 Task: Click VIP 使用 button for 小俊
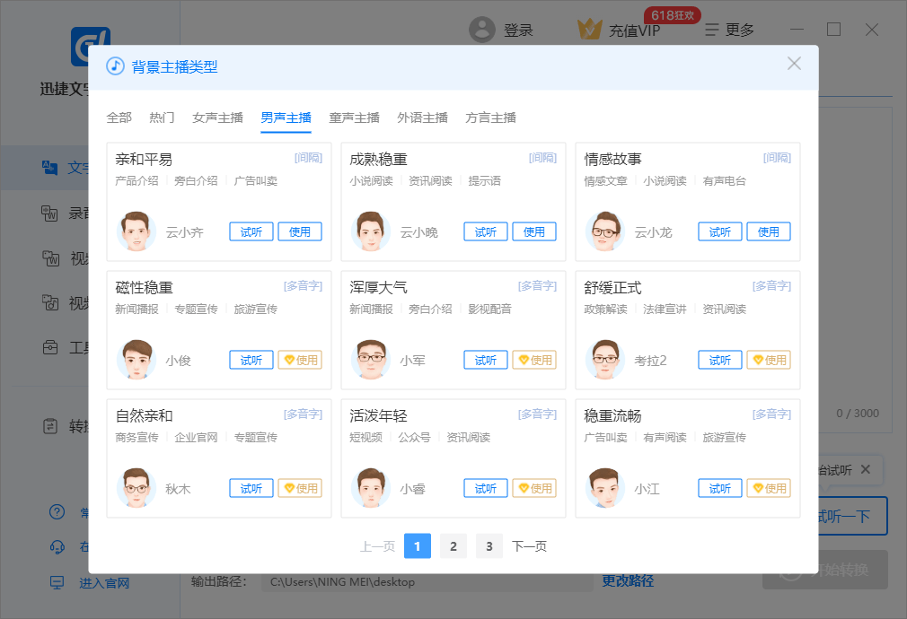pos(300,360)
